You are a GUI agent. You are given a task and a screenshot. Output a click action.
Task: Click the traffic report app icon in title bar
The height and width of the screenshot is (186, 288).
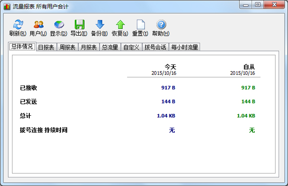(7, 7)
